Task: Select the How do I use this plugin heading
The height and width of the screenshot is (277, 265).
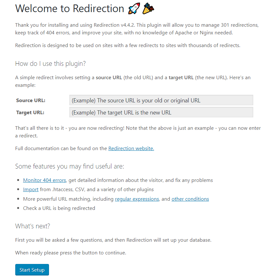Action: (51, 64)
